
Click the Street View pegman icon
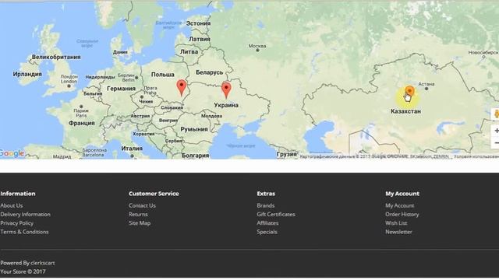coord(496,114)
